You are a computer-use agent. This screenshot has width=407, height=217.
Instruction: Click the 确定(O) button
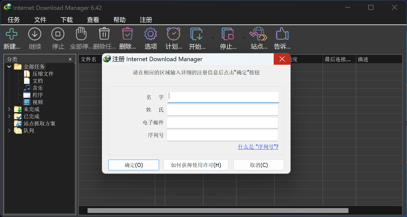coord(134,165)
